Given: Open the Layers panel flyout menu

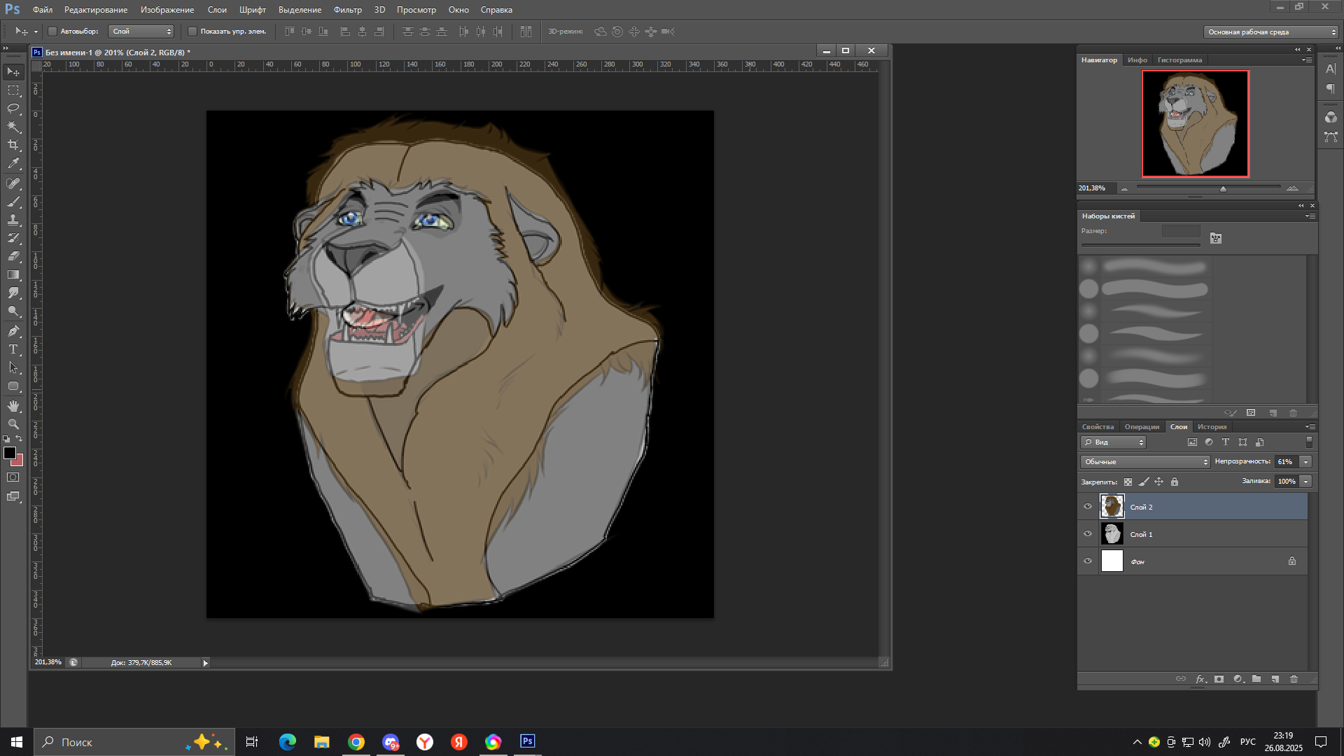Looking at the screenshot, I should (1310, 427).
